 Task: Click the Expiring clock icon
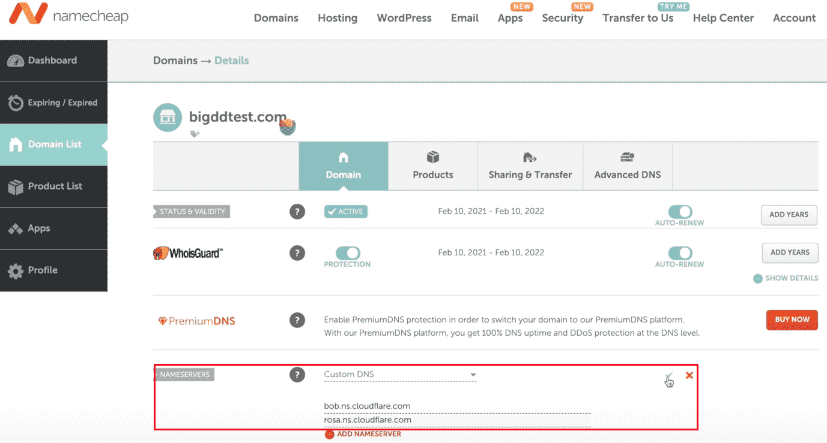[16, 103]
